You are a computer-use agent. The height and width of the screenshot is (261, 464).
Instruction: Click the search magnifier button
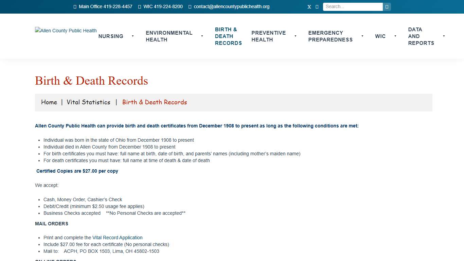tap(387, 6)
